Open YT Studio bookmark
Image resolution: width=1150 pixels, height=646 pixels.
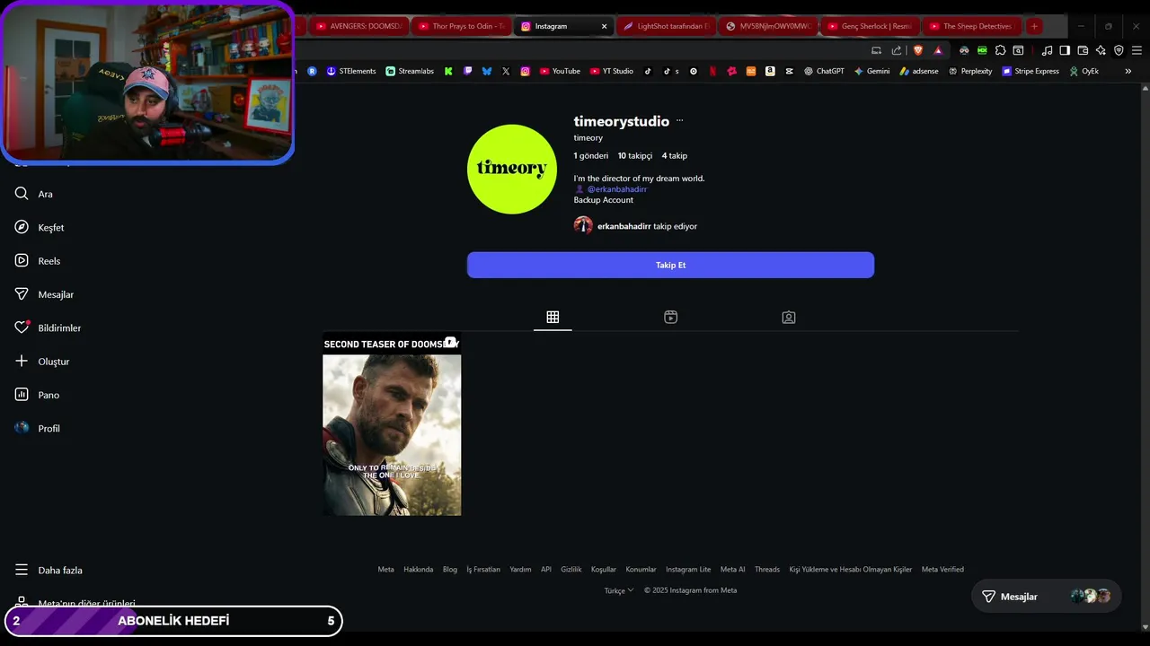[x=612, y=71]
